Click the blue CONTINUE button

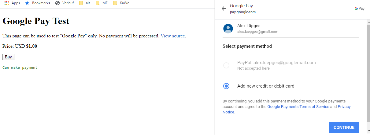[x=344, y=128]
